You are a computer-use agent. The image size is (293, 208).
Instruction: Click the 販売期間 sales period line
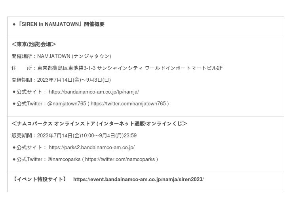click(74, 136)
